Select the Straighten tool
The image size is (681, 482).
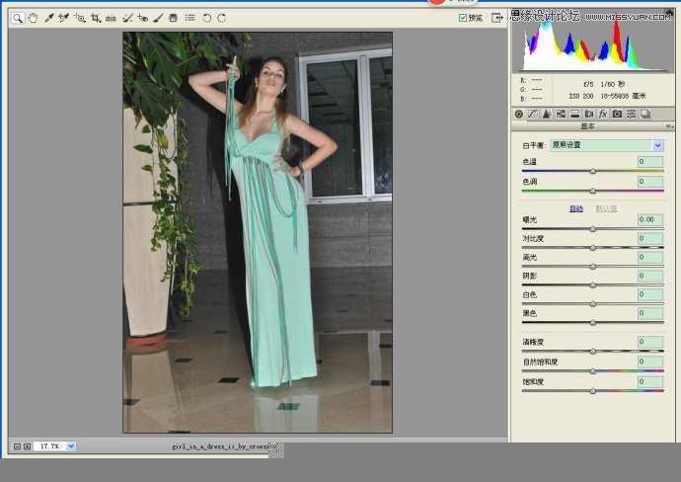click(x=111, y=18)
